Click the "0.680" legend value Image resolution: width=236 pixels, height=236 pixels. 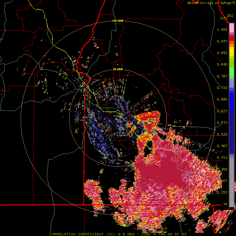pyautogui.click(x=222, y=99)
